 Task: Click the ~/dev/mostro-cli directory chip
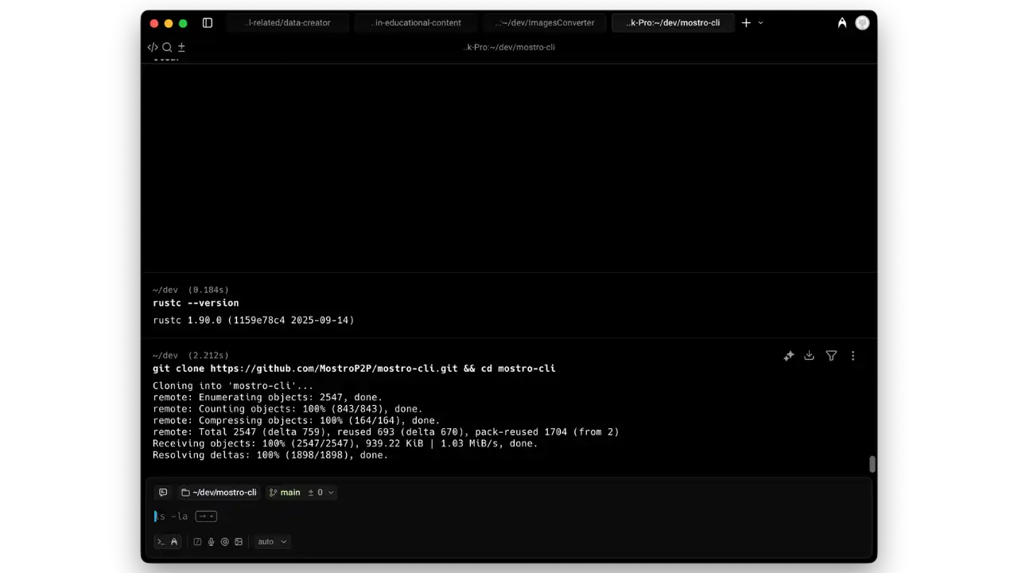pos(219,493)
